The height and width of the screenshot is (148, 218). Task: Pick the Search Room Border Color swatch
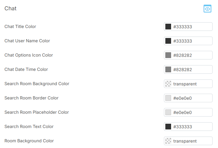(x=168, y=98)
